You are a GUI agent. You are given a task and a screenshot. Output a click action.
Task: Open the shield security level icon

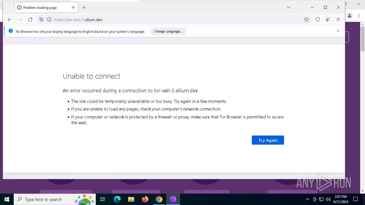(318, 20)
